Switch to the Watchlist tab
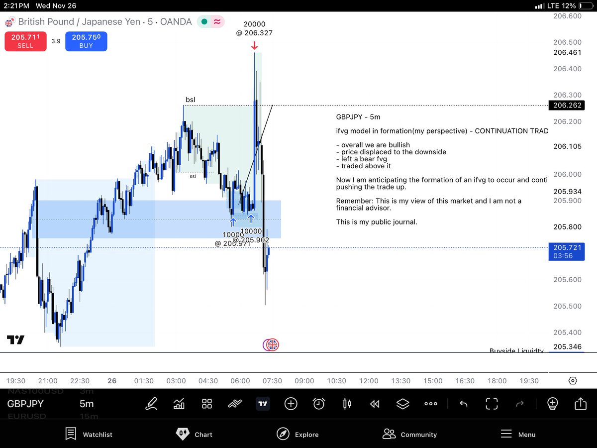The width and height of the screenshot is (597, 448). 89,434
